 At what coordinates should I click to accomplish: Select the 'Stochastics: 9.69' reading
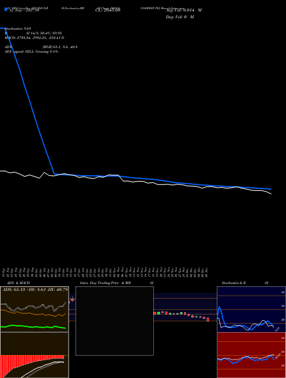click(18, 29)
